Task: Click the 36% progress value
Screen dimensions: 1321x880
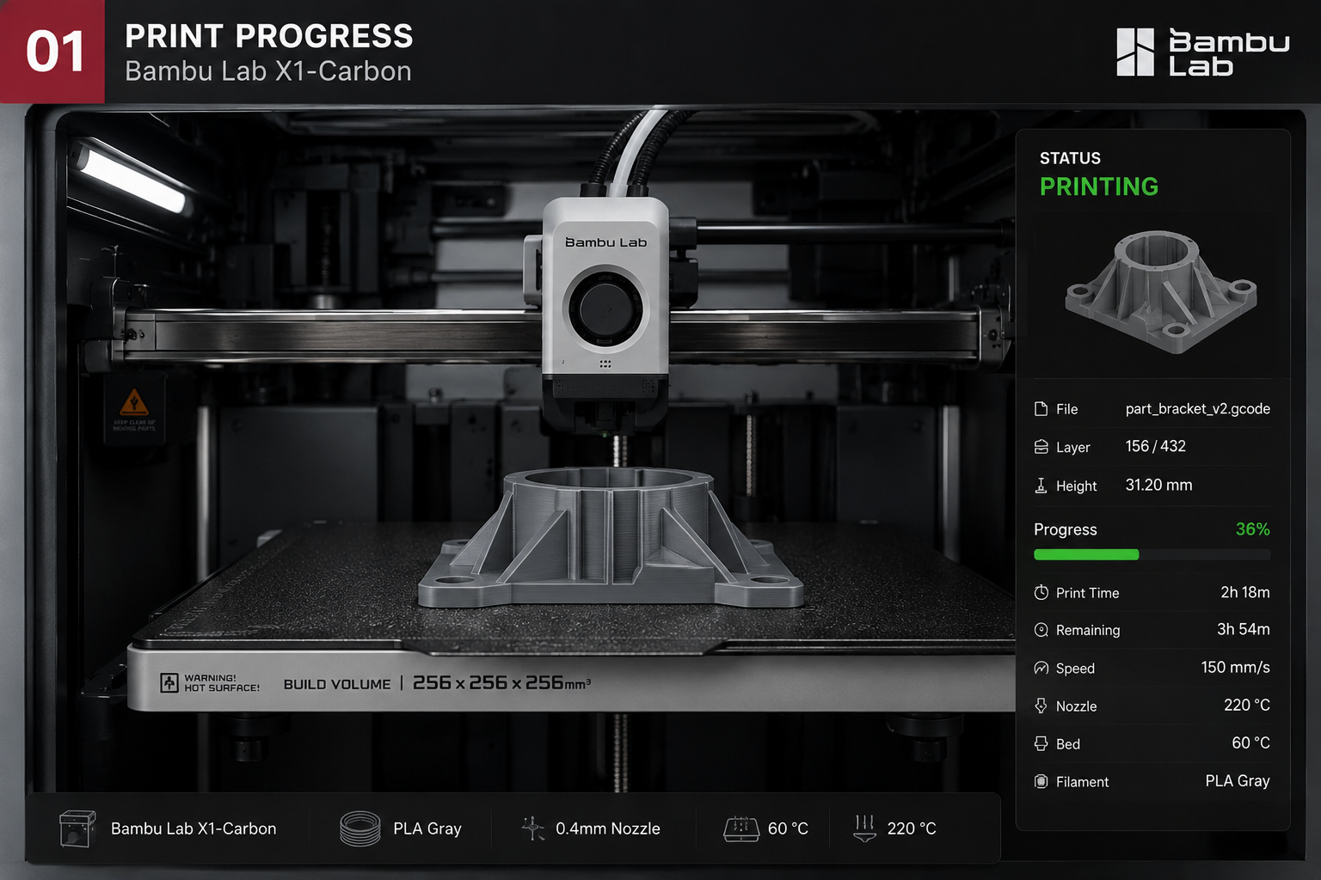Action: click(x=1253, y=529)
